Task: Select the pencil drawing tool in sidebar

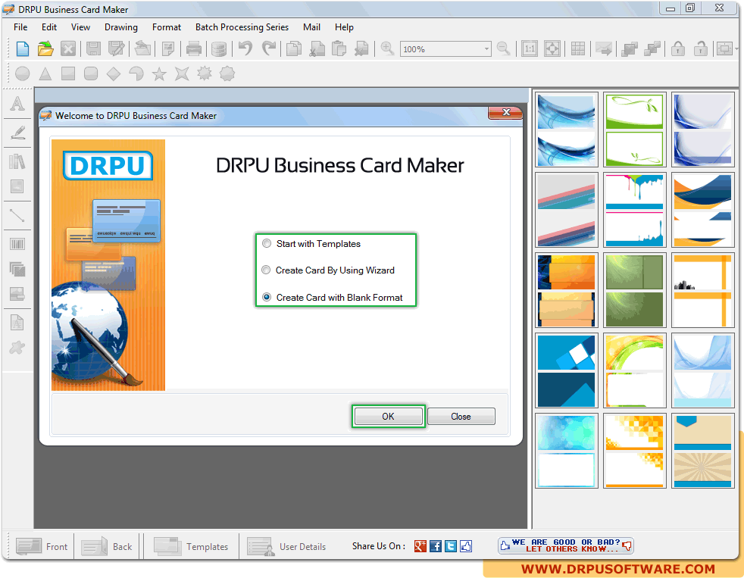Action: (x=17, y=133)
